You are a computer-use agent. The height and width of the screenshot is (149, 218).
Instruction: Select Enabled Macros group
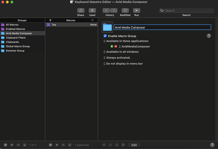(22, 29)
